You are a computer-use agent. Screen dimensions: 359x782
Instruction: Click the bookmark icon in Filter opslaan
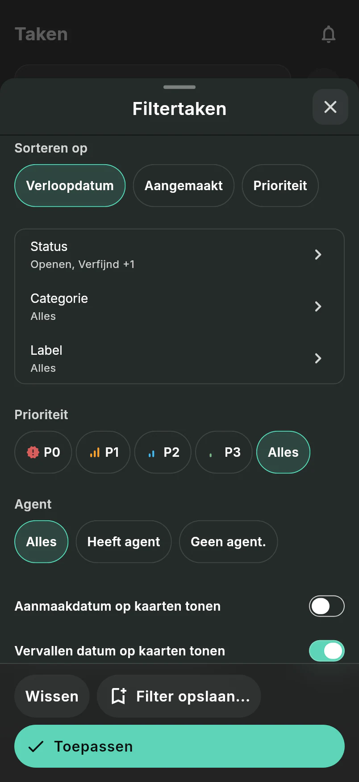point(119,696)
